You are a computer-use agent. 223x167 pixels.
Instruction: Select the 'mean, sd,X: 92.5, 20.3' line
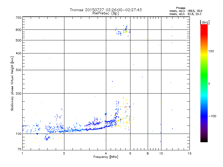(x=185, y=14)
